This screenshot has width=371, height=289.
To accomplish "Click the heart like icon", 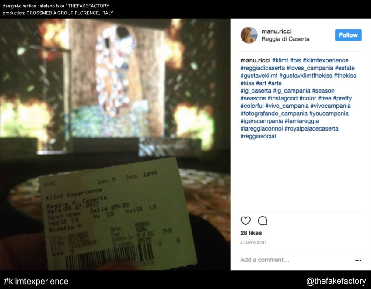I will point(245,221).
